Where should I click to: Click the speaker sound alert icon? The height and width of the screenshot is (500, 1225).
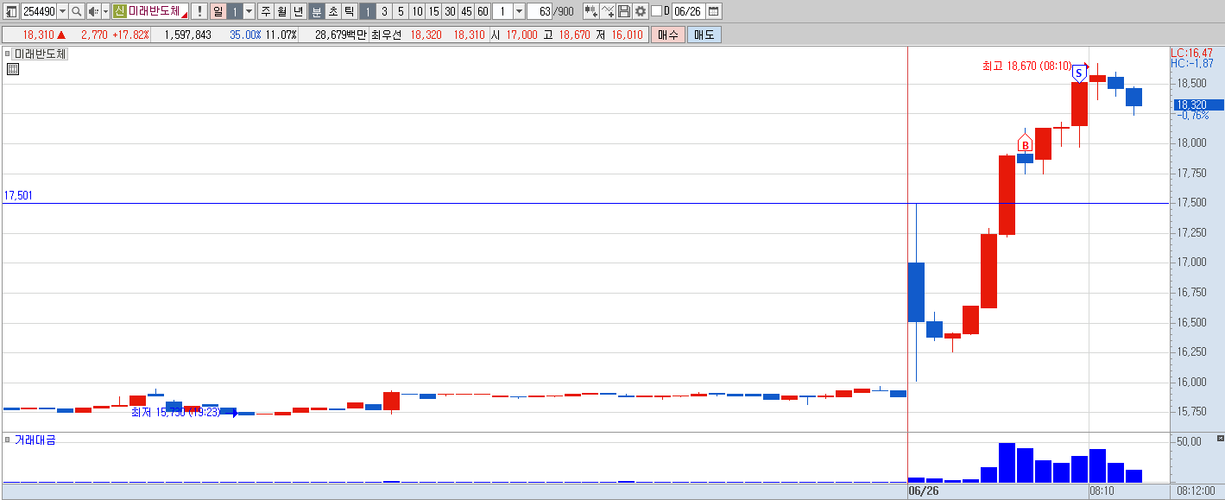93,11
